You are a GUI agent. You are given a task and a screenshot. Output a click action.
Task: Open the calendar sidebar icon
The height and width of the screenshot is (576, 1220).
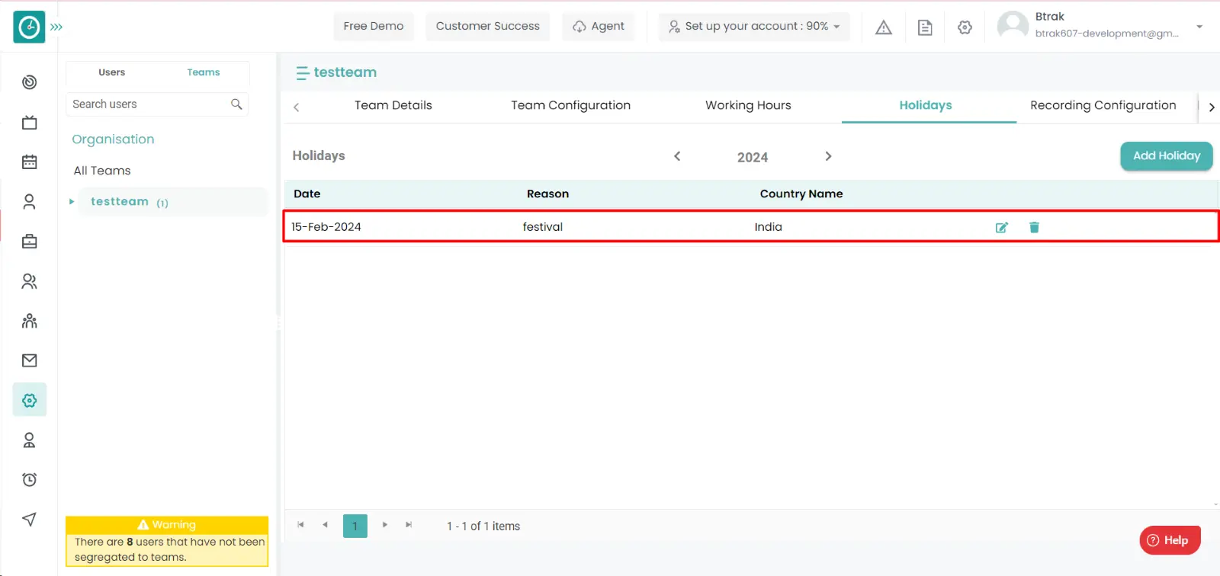coord(30,162)
